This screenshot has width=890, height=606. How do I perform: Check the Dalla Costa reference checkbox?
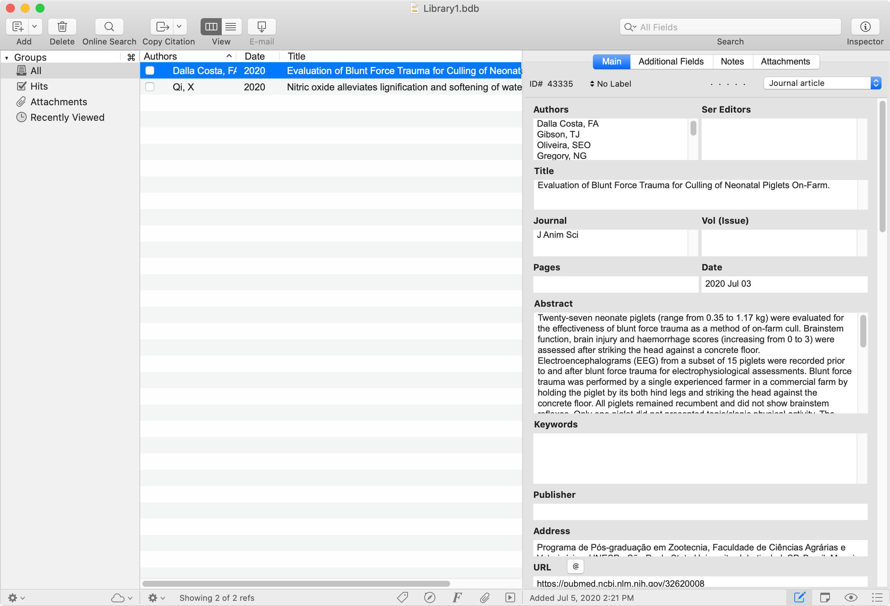150,71
